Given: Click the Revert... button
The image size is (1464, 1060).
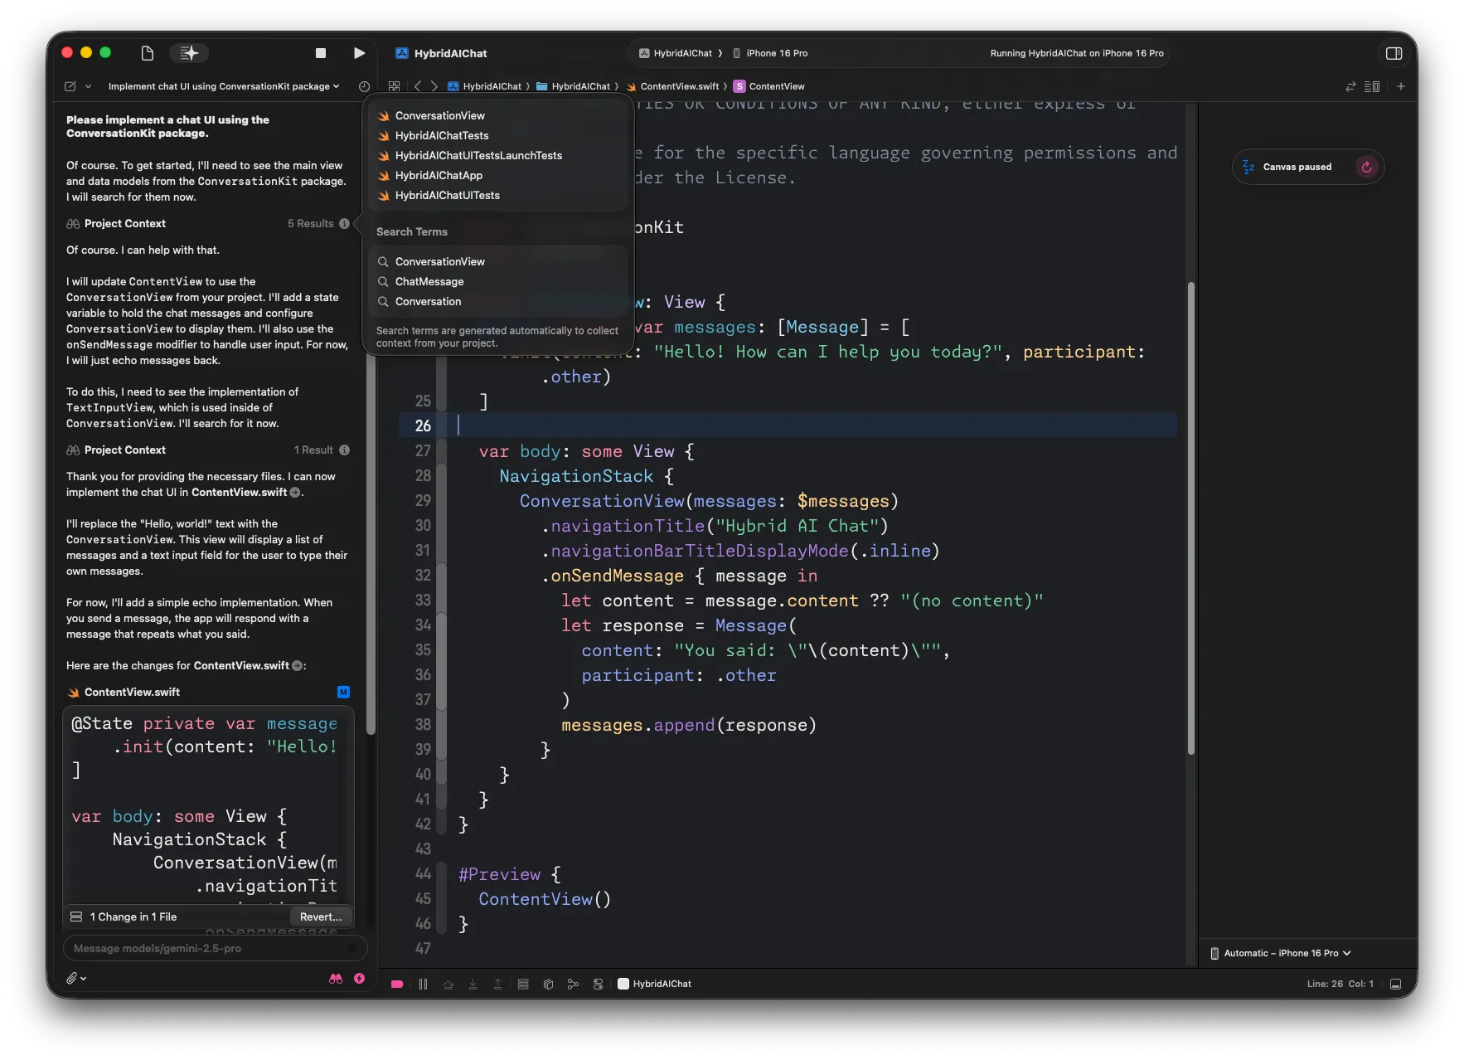Looking at the screenshot, I should (320, 917).
